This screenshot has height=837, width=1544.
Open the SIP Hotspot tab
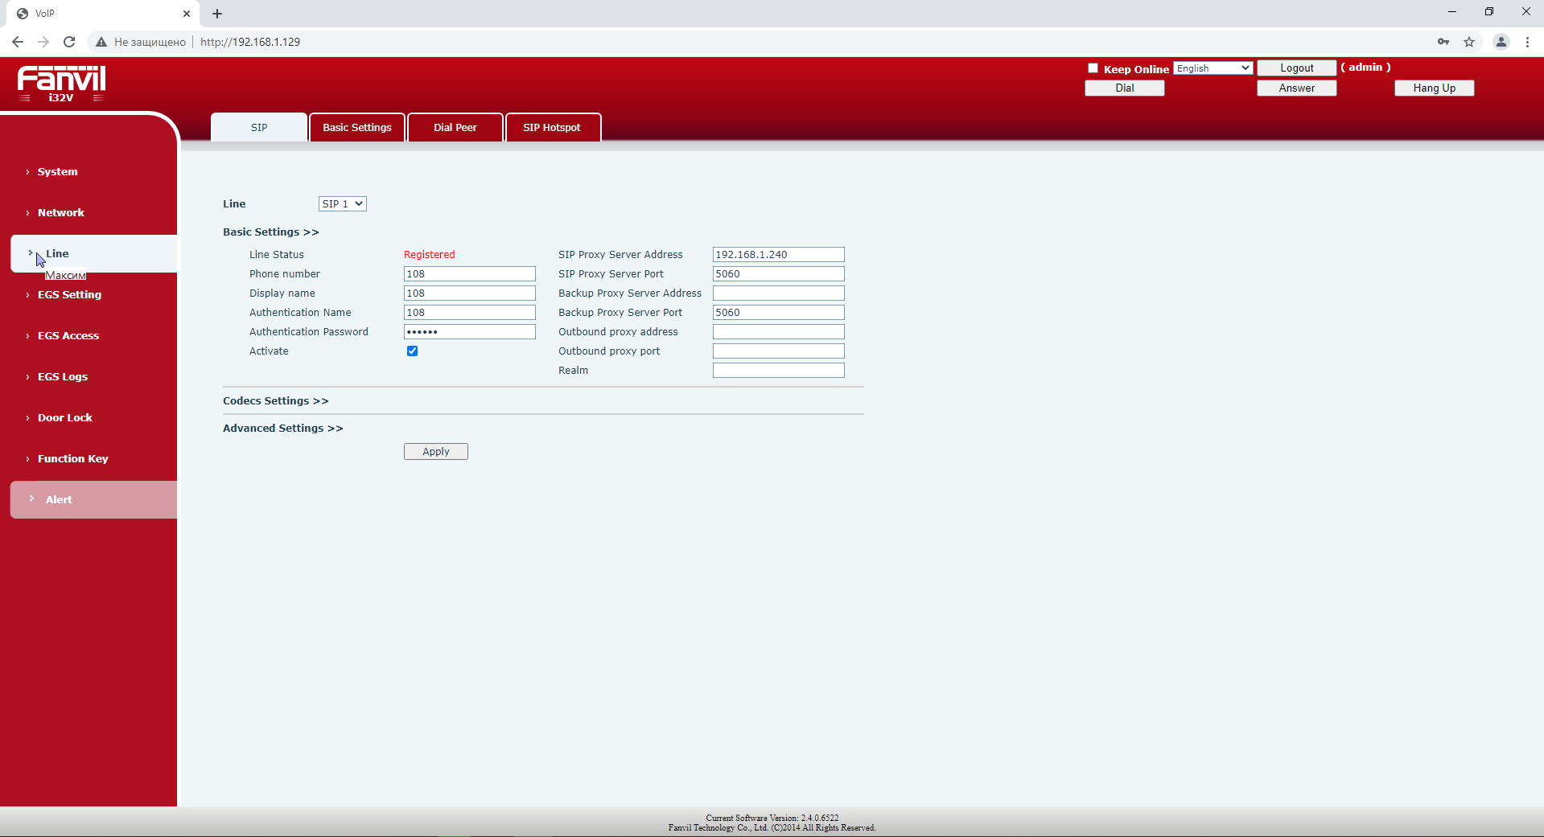tap(552, 128)
